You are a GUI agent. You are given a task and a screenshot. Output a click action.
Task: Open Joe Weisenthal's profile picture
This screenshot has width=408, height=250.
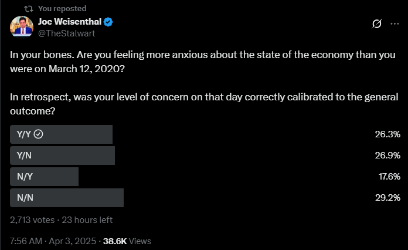(x=22, y=27)
